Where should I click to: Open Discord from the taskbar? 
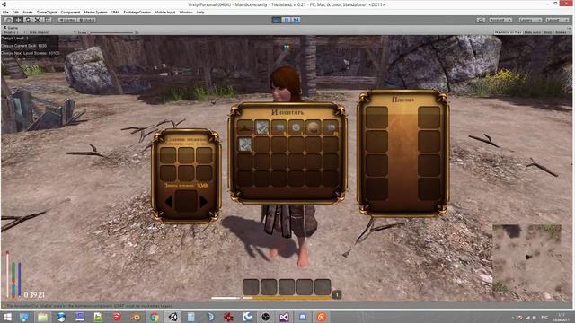click(303, 317)
